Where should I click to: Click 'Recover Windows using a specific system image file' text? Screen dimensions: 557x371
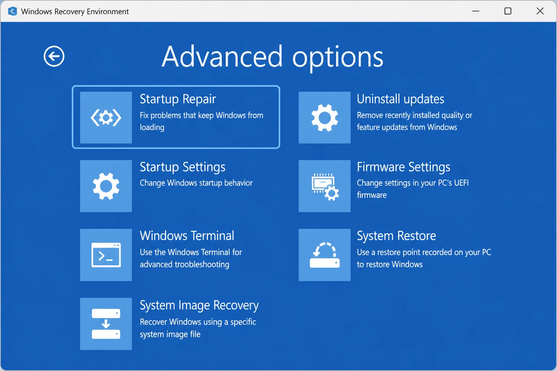pyautogui.click(x=198, y=328)
